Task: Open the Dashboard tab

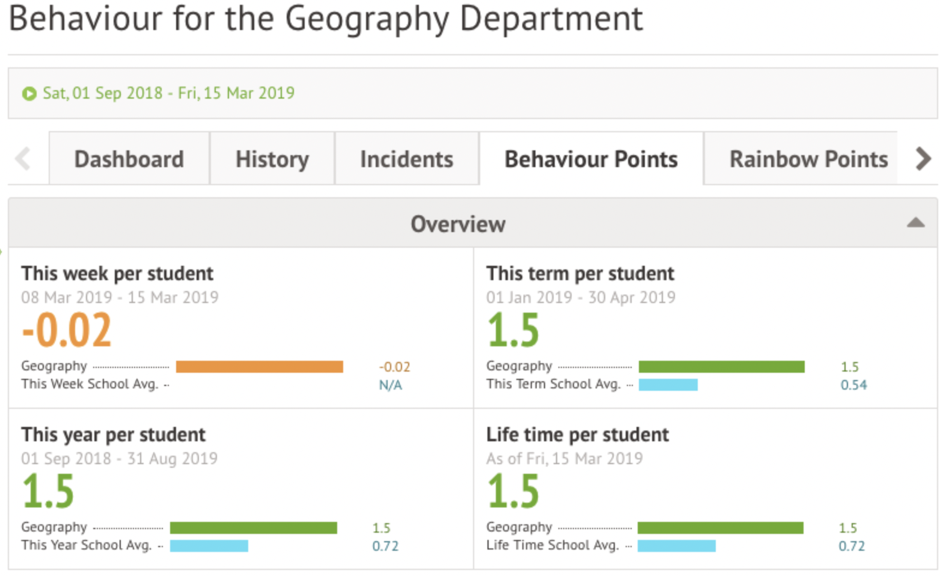Action: click(129, 159)
